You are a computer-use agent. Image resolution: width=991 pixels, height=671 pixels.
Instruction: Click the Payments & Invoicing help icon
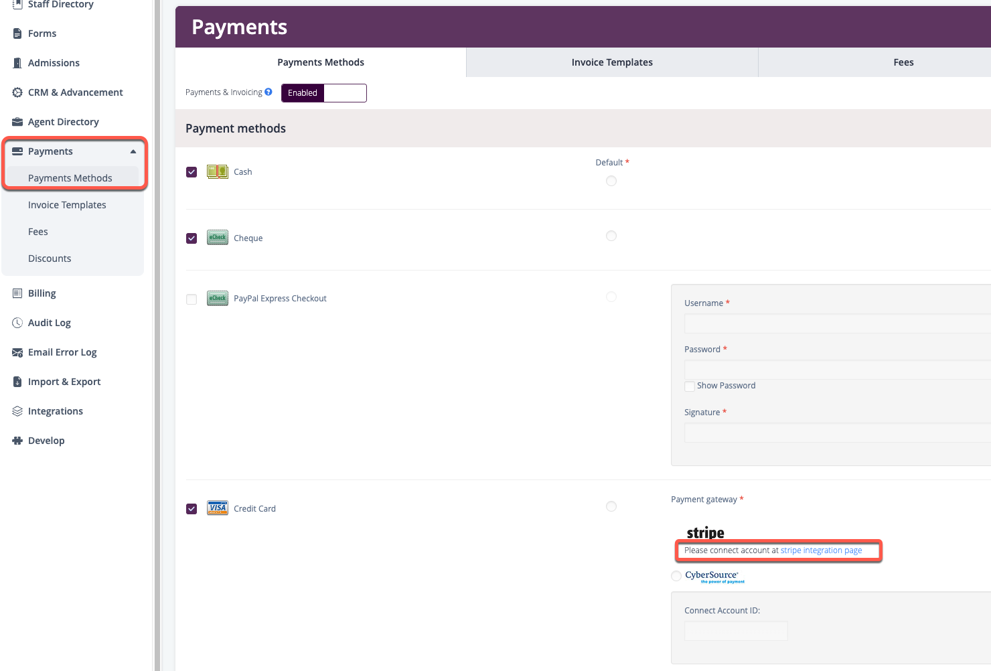click(269, 92)
